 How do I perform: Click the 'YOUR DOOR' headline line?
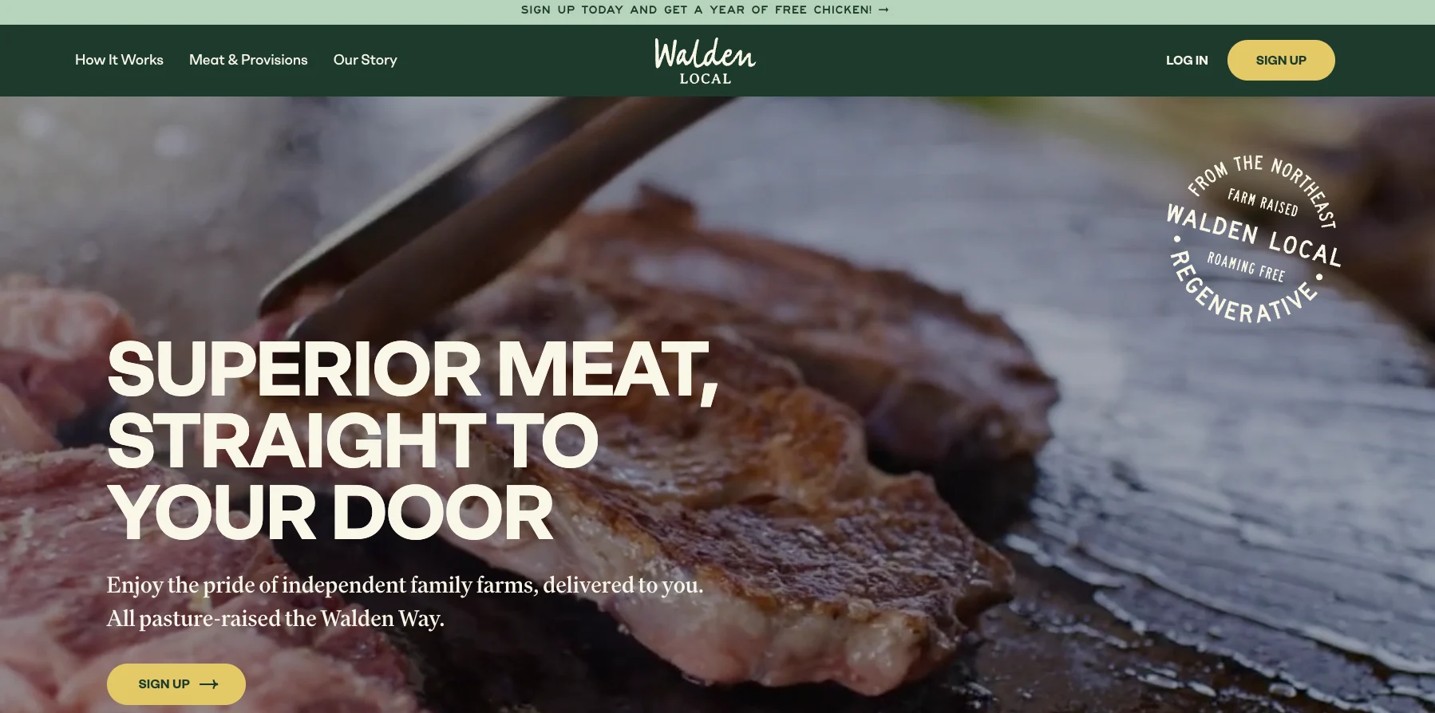[330, 513]
